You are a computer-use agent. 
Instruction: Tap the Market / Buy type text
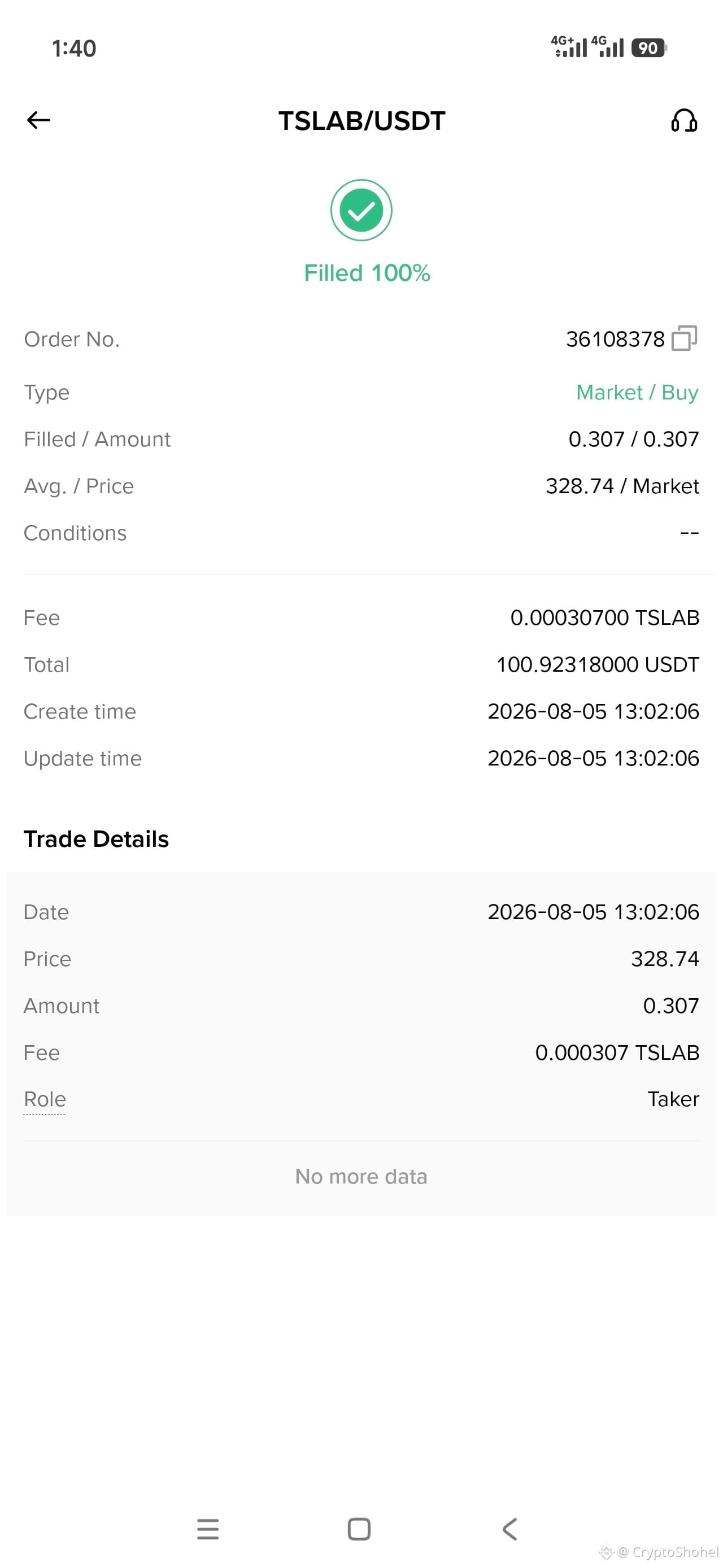637,393
